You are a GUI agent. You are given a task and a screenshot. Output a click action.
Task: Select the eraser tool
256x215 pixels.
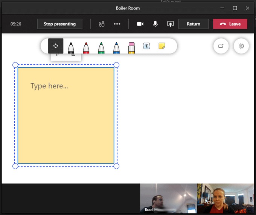click(132, 48)
